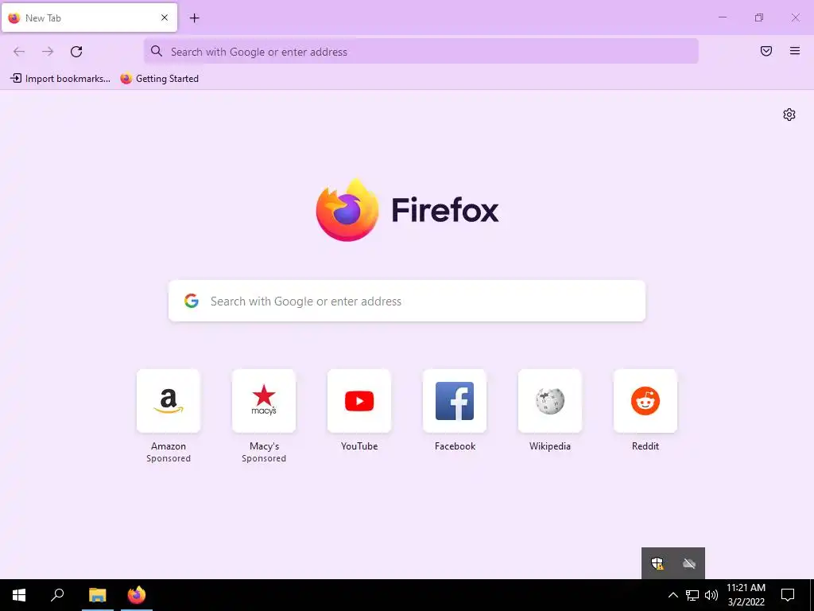This screenshot has width=814, height=611.
Task: Click the forward navigation arrow
Action: point(48,52)
